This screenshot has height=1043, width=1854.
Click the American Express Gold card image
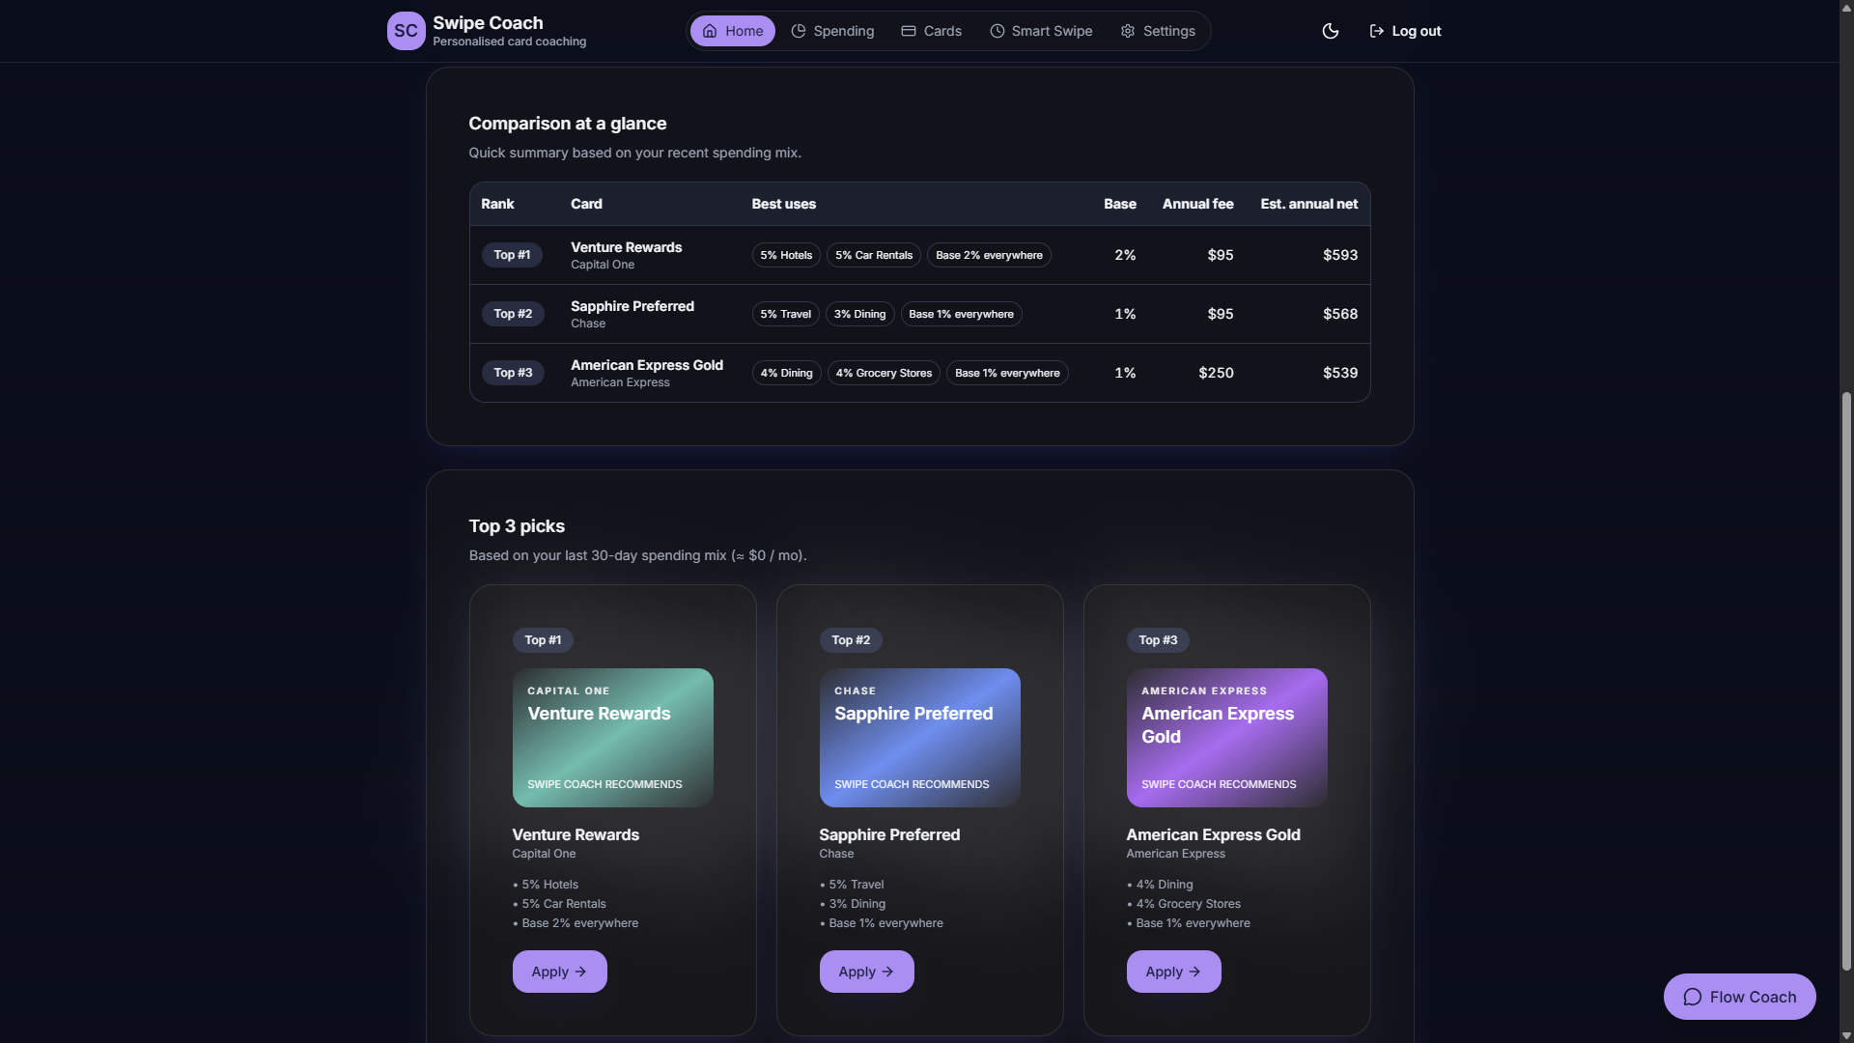[x=1226, y=738]
